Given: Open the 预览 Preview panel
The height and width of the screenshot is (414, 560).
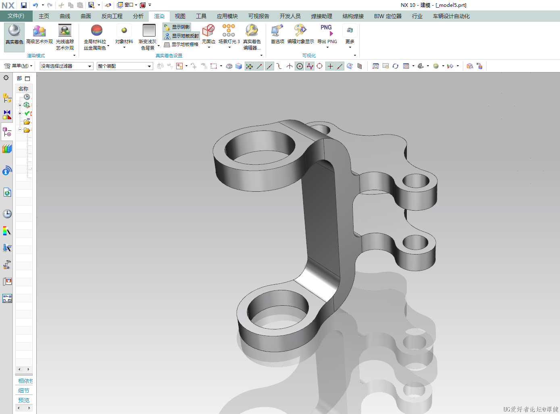Looking at the screenshot, I should [x=24, y=400].
